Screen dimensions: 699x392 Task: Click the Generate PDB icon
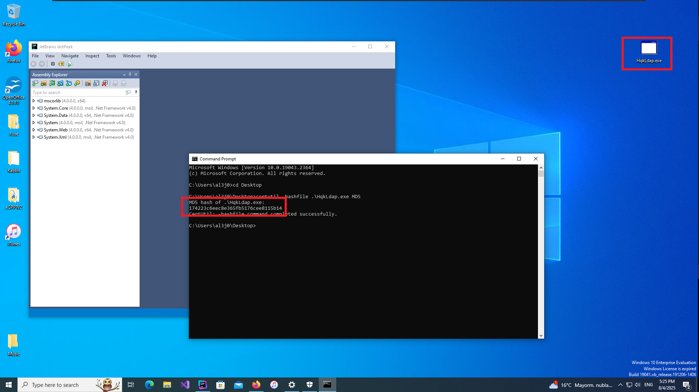(124, 83)
